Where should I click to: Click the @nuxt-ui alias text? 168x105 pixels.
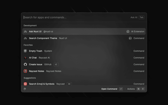click(48, 31)
